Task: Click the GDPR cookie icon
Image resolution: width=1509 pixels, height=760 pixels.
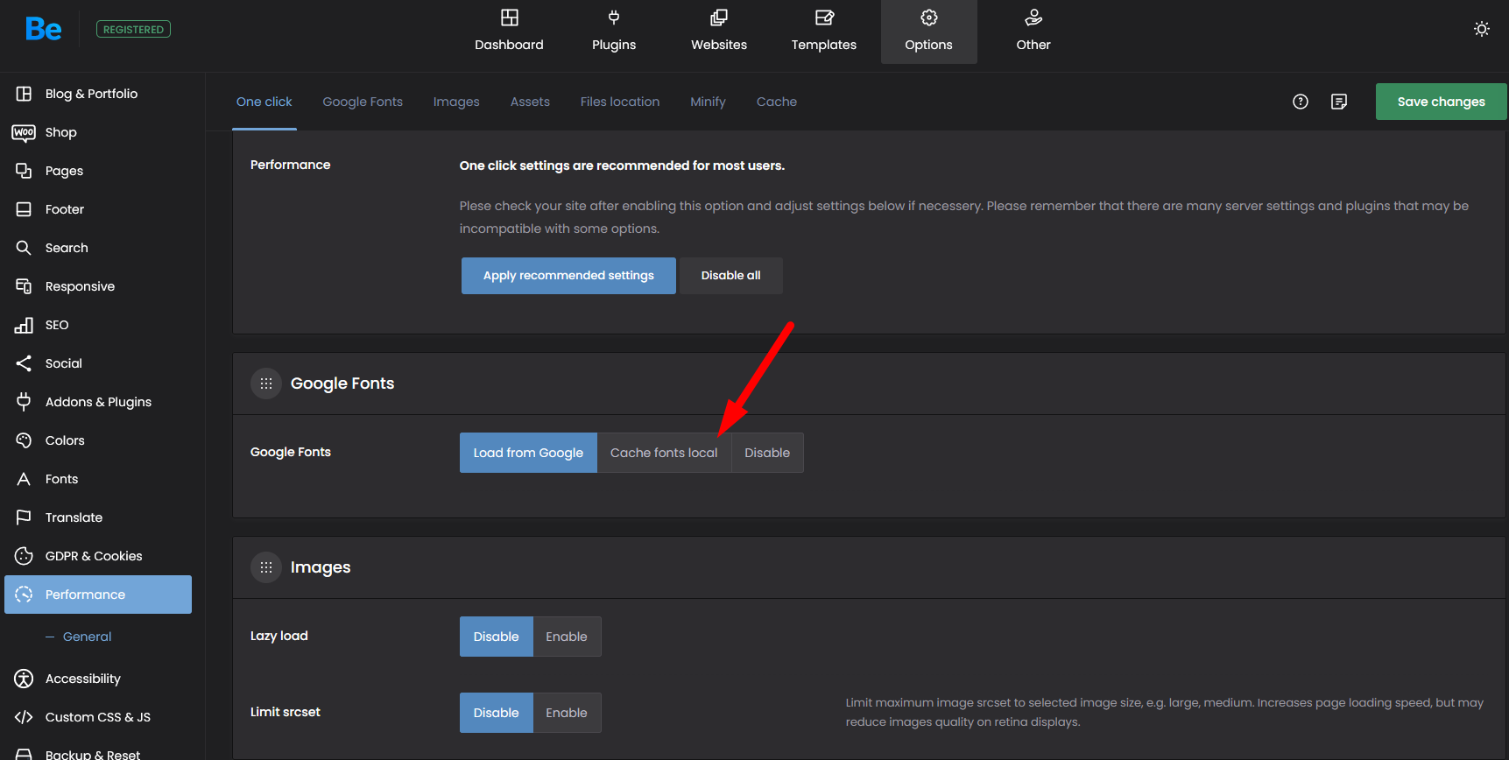Action: click(24, 556)
